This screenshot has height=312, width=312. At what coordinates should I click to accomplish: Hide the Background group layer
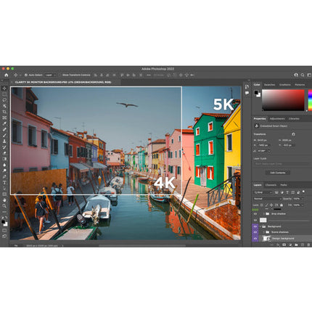tap(255, 226)
